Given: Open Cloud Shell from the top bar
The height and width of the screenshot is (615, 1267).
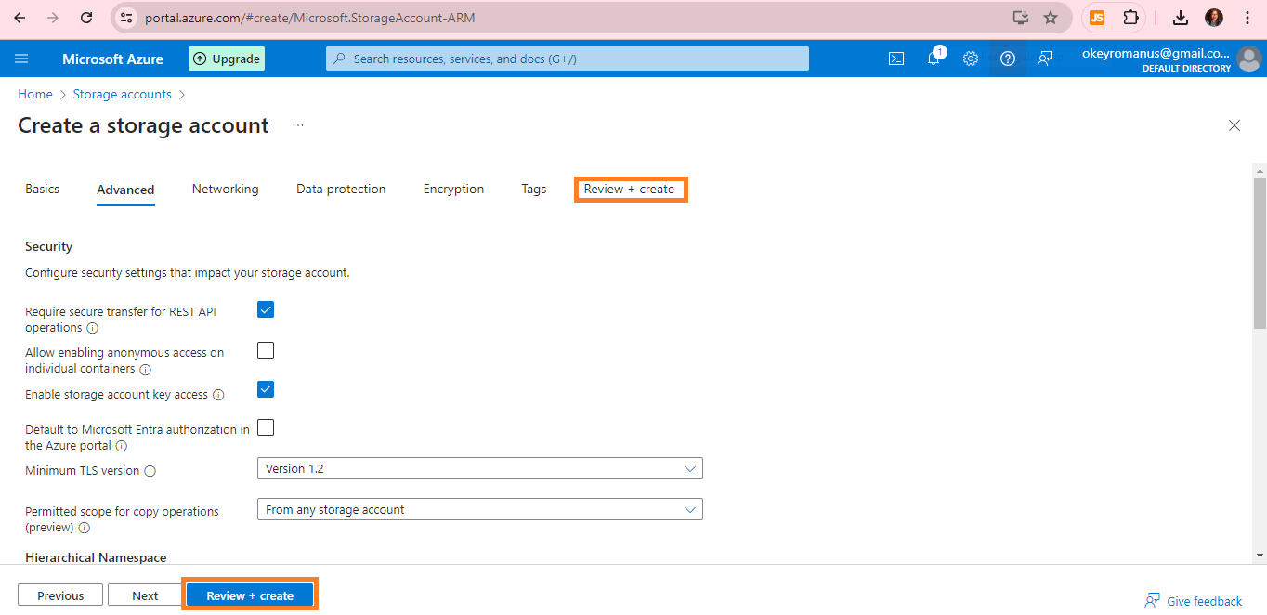Looking at the screenshot, I should pyautogui.click(x=896, y=59).
